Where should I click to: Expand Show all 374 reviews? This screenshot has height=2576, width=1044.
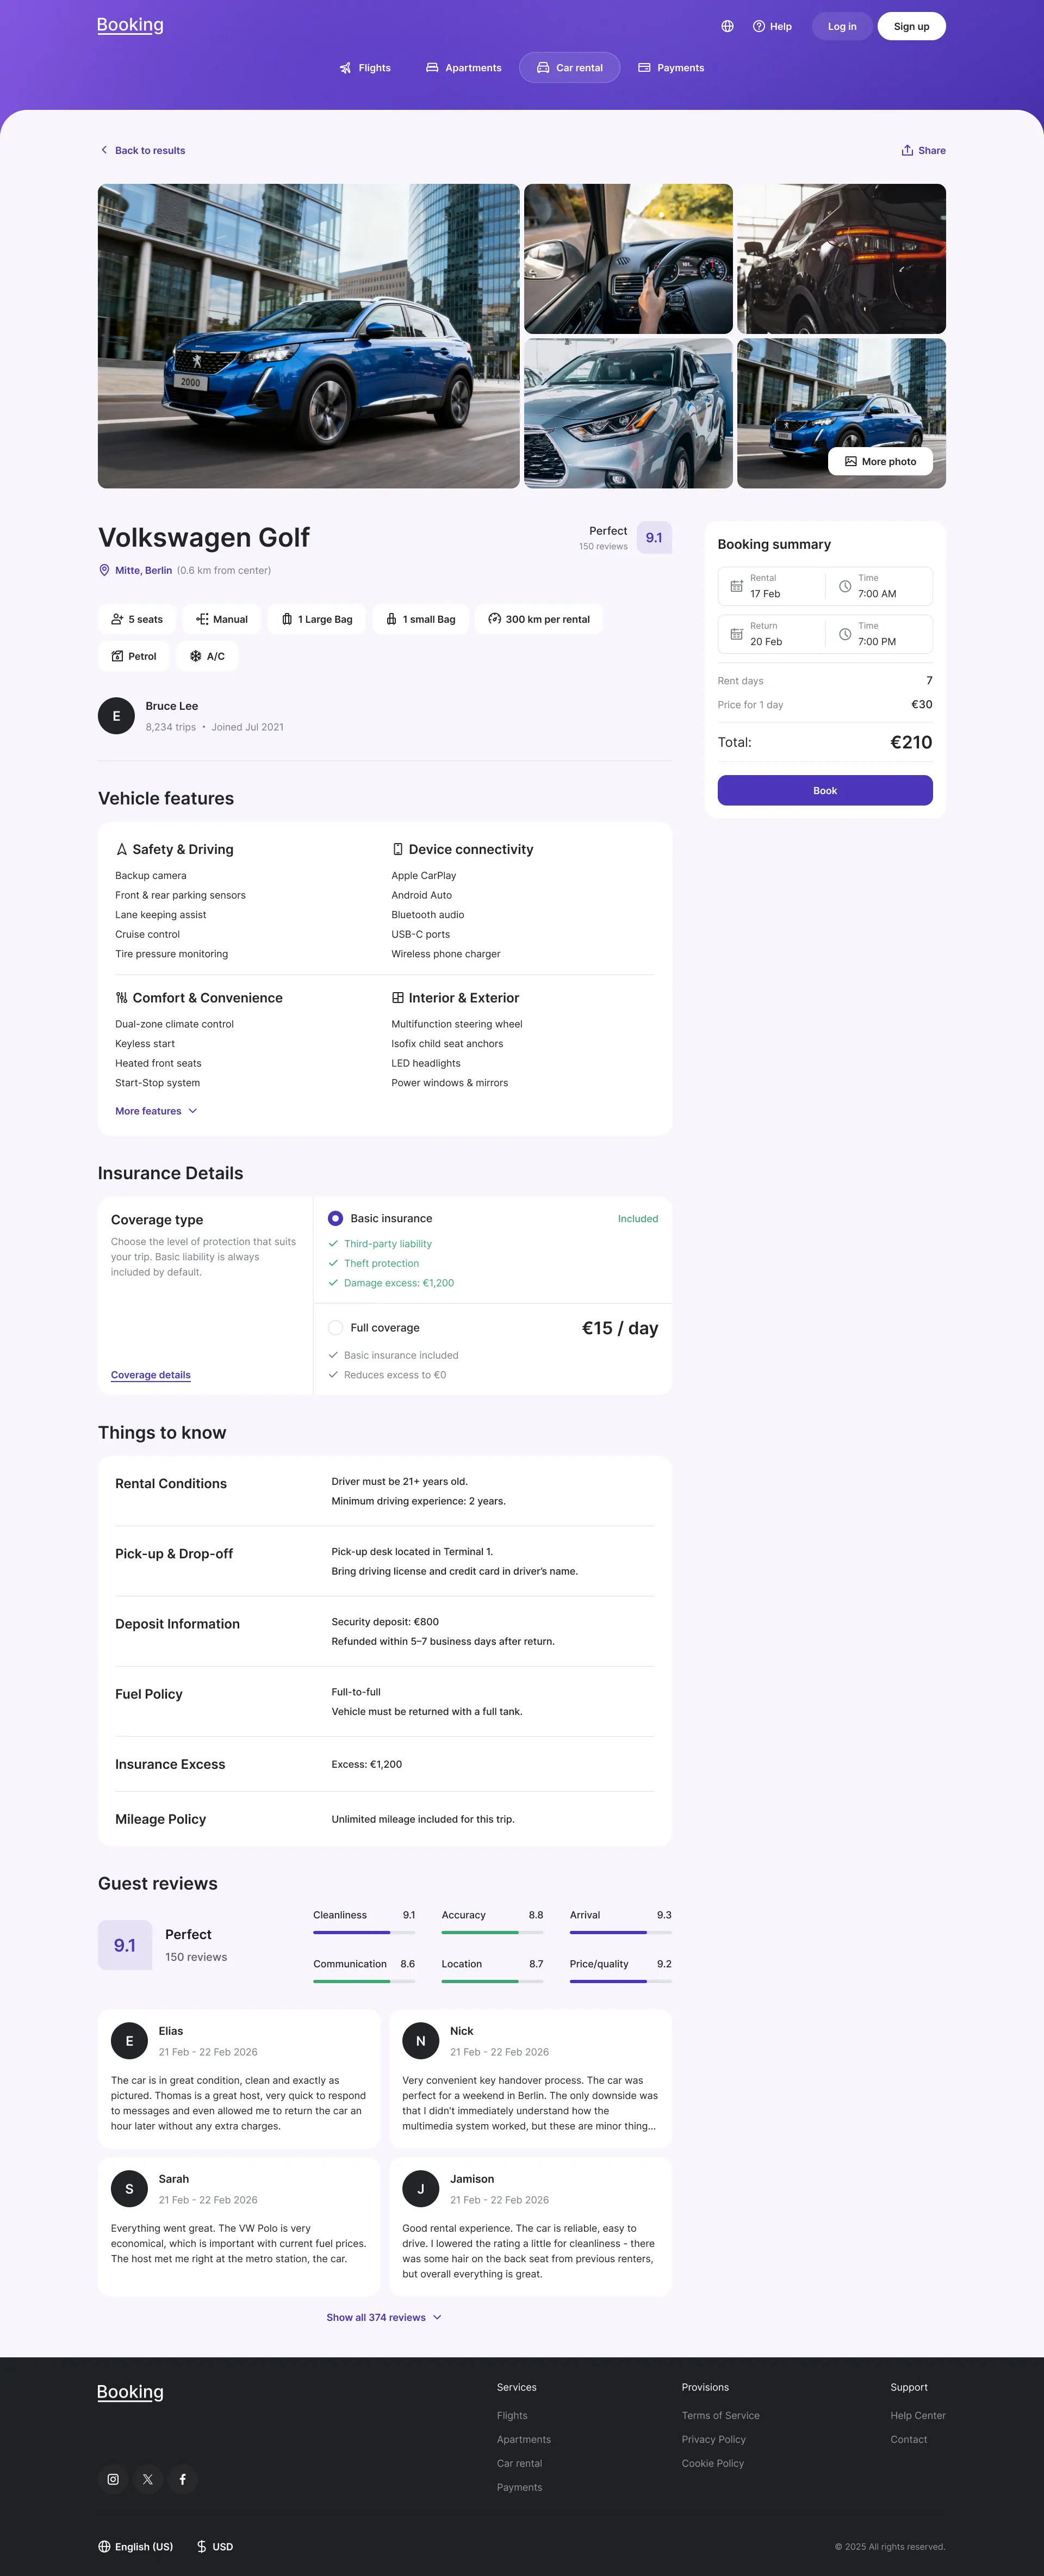tap(384, 2317)
